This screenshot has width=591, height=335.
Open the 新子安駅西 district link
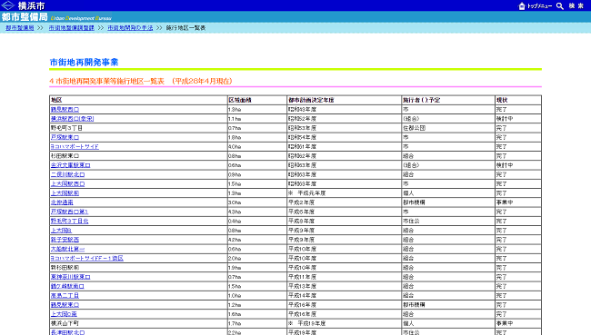tap(65, 240)
